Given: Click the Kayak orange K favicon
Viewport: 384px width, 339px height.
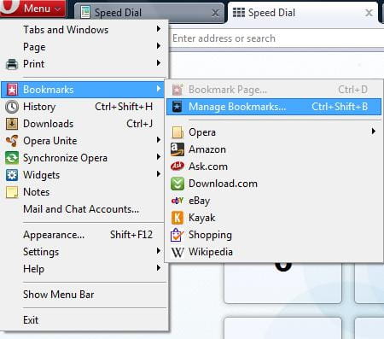Looking at the screenshot, I should 177,218.
